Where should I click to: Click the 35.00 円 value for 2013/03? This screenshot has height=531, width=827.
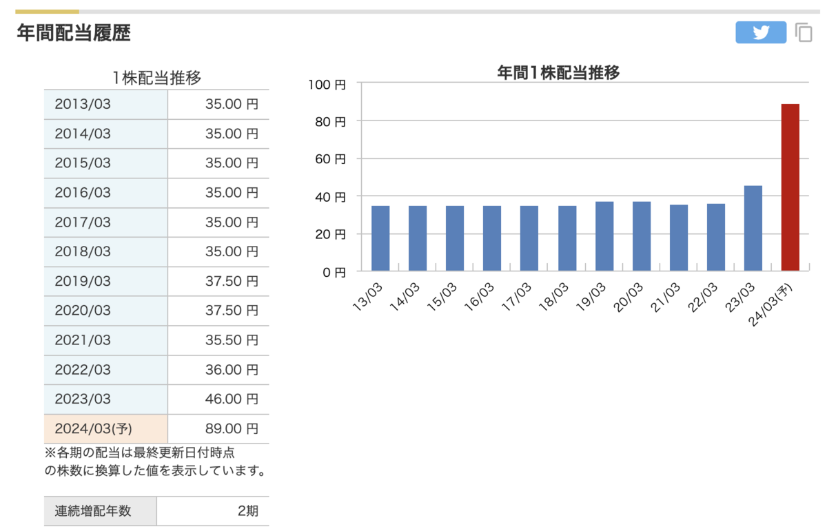tap(232, 105)
